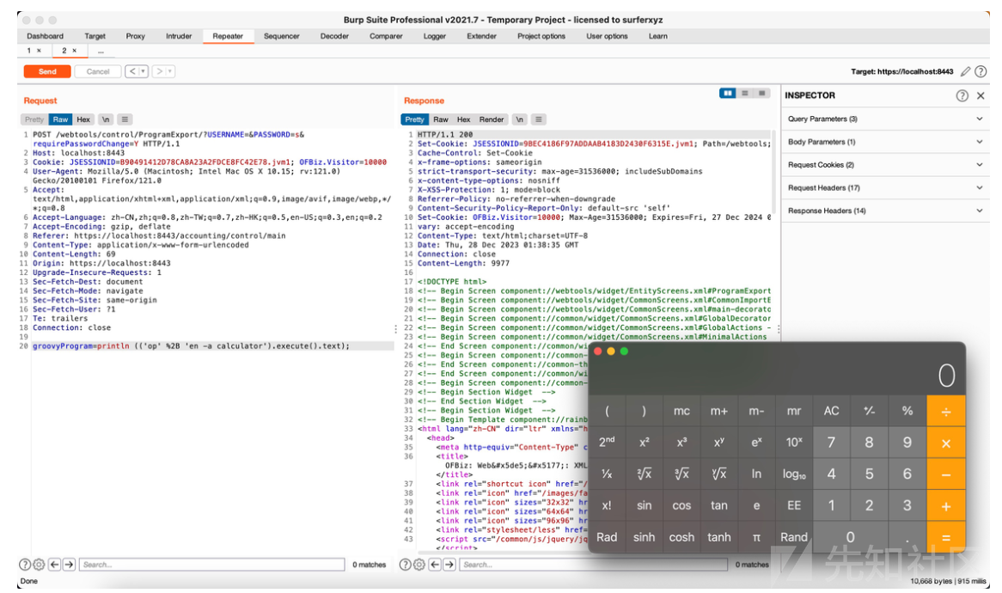Click the pencil icon to edit the Target
The height and width of the screenshot is (593, 1002).
[x=966, y=71]
